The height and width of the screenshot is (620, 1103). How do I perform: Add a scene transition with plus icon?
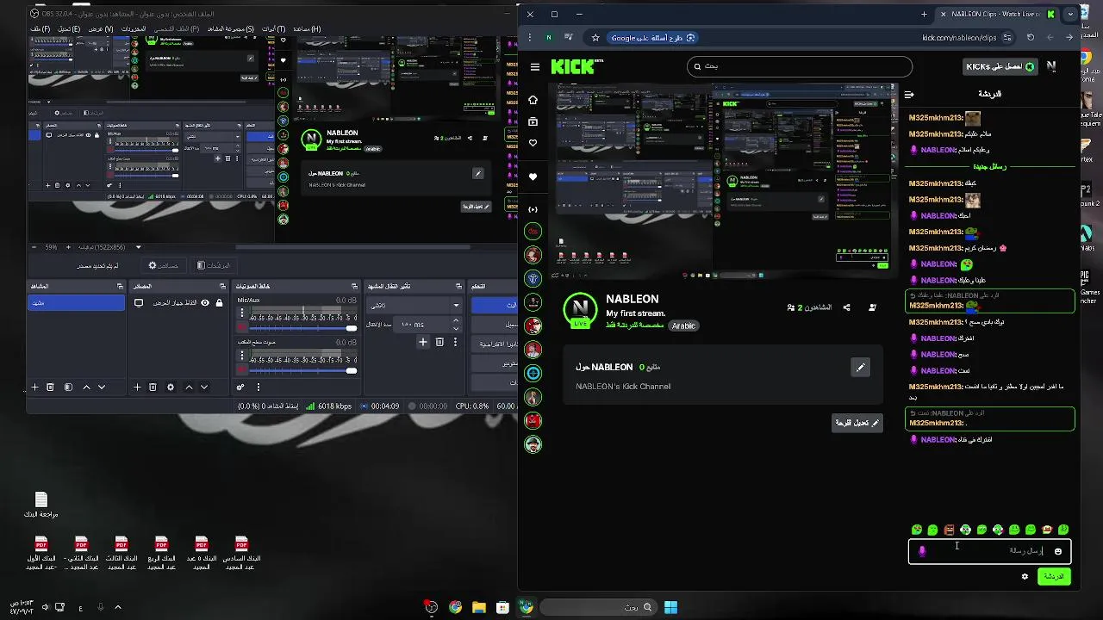click(x=423, y=342)
